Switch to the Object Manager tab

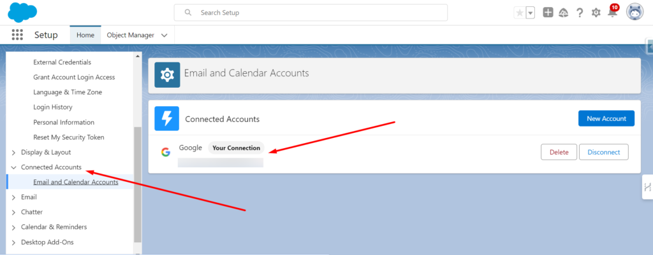click(x=130, y=36)
